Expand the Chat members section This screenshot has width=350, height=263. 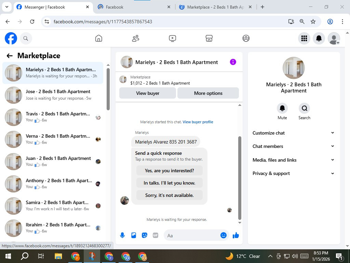(293, 146)
